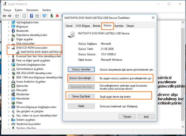Click the Depolama denetleyicileri icon
The height and width of the screenshot is (136, 186).
coord(13,35)
